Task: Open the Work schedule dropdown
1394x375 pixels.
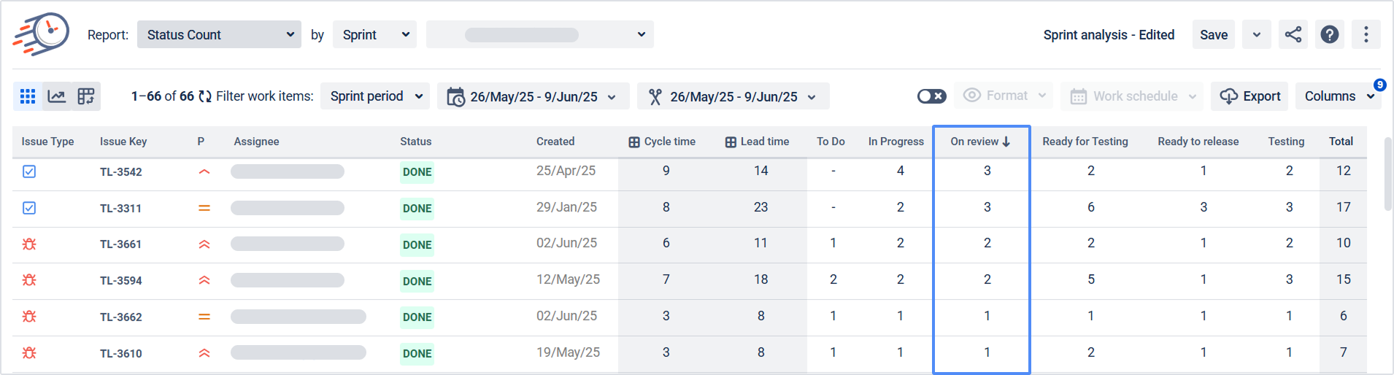Action: click(1132, 96)
